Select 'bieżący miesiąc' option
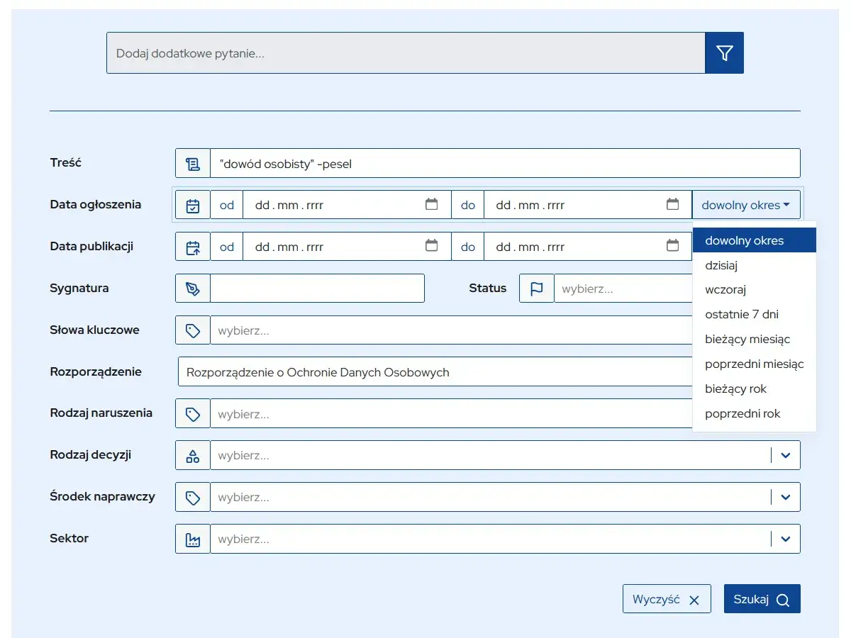 (x=755, y=339)
